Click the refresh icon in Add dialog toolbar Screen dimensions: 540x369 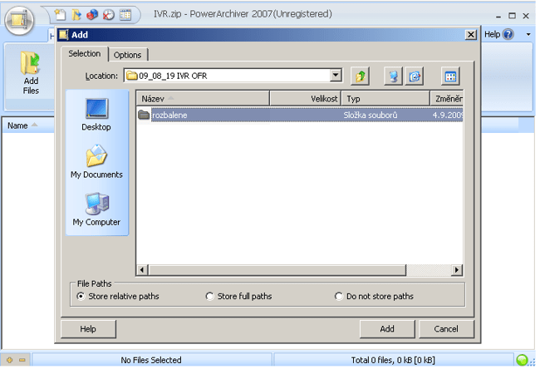click(x=415, y=76)
